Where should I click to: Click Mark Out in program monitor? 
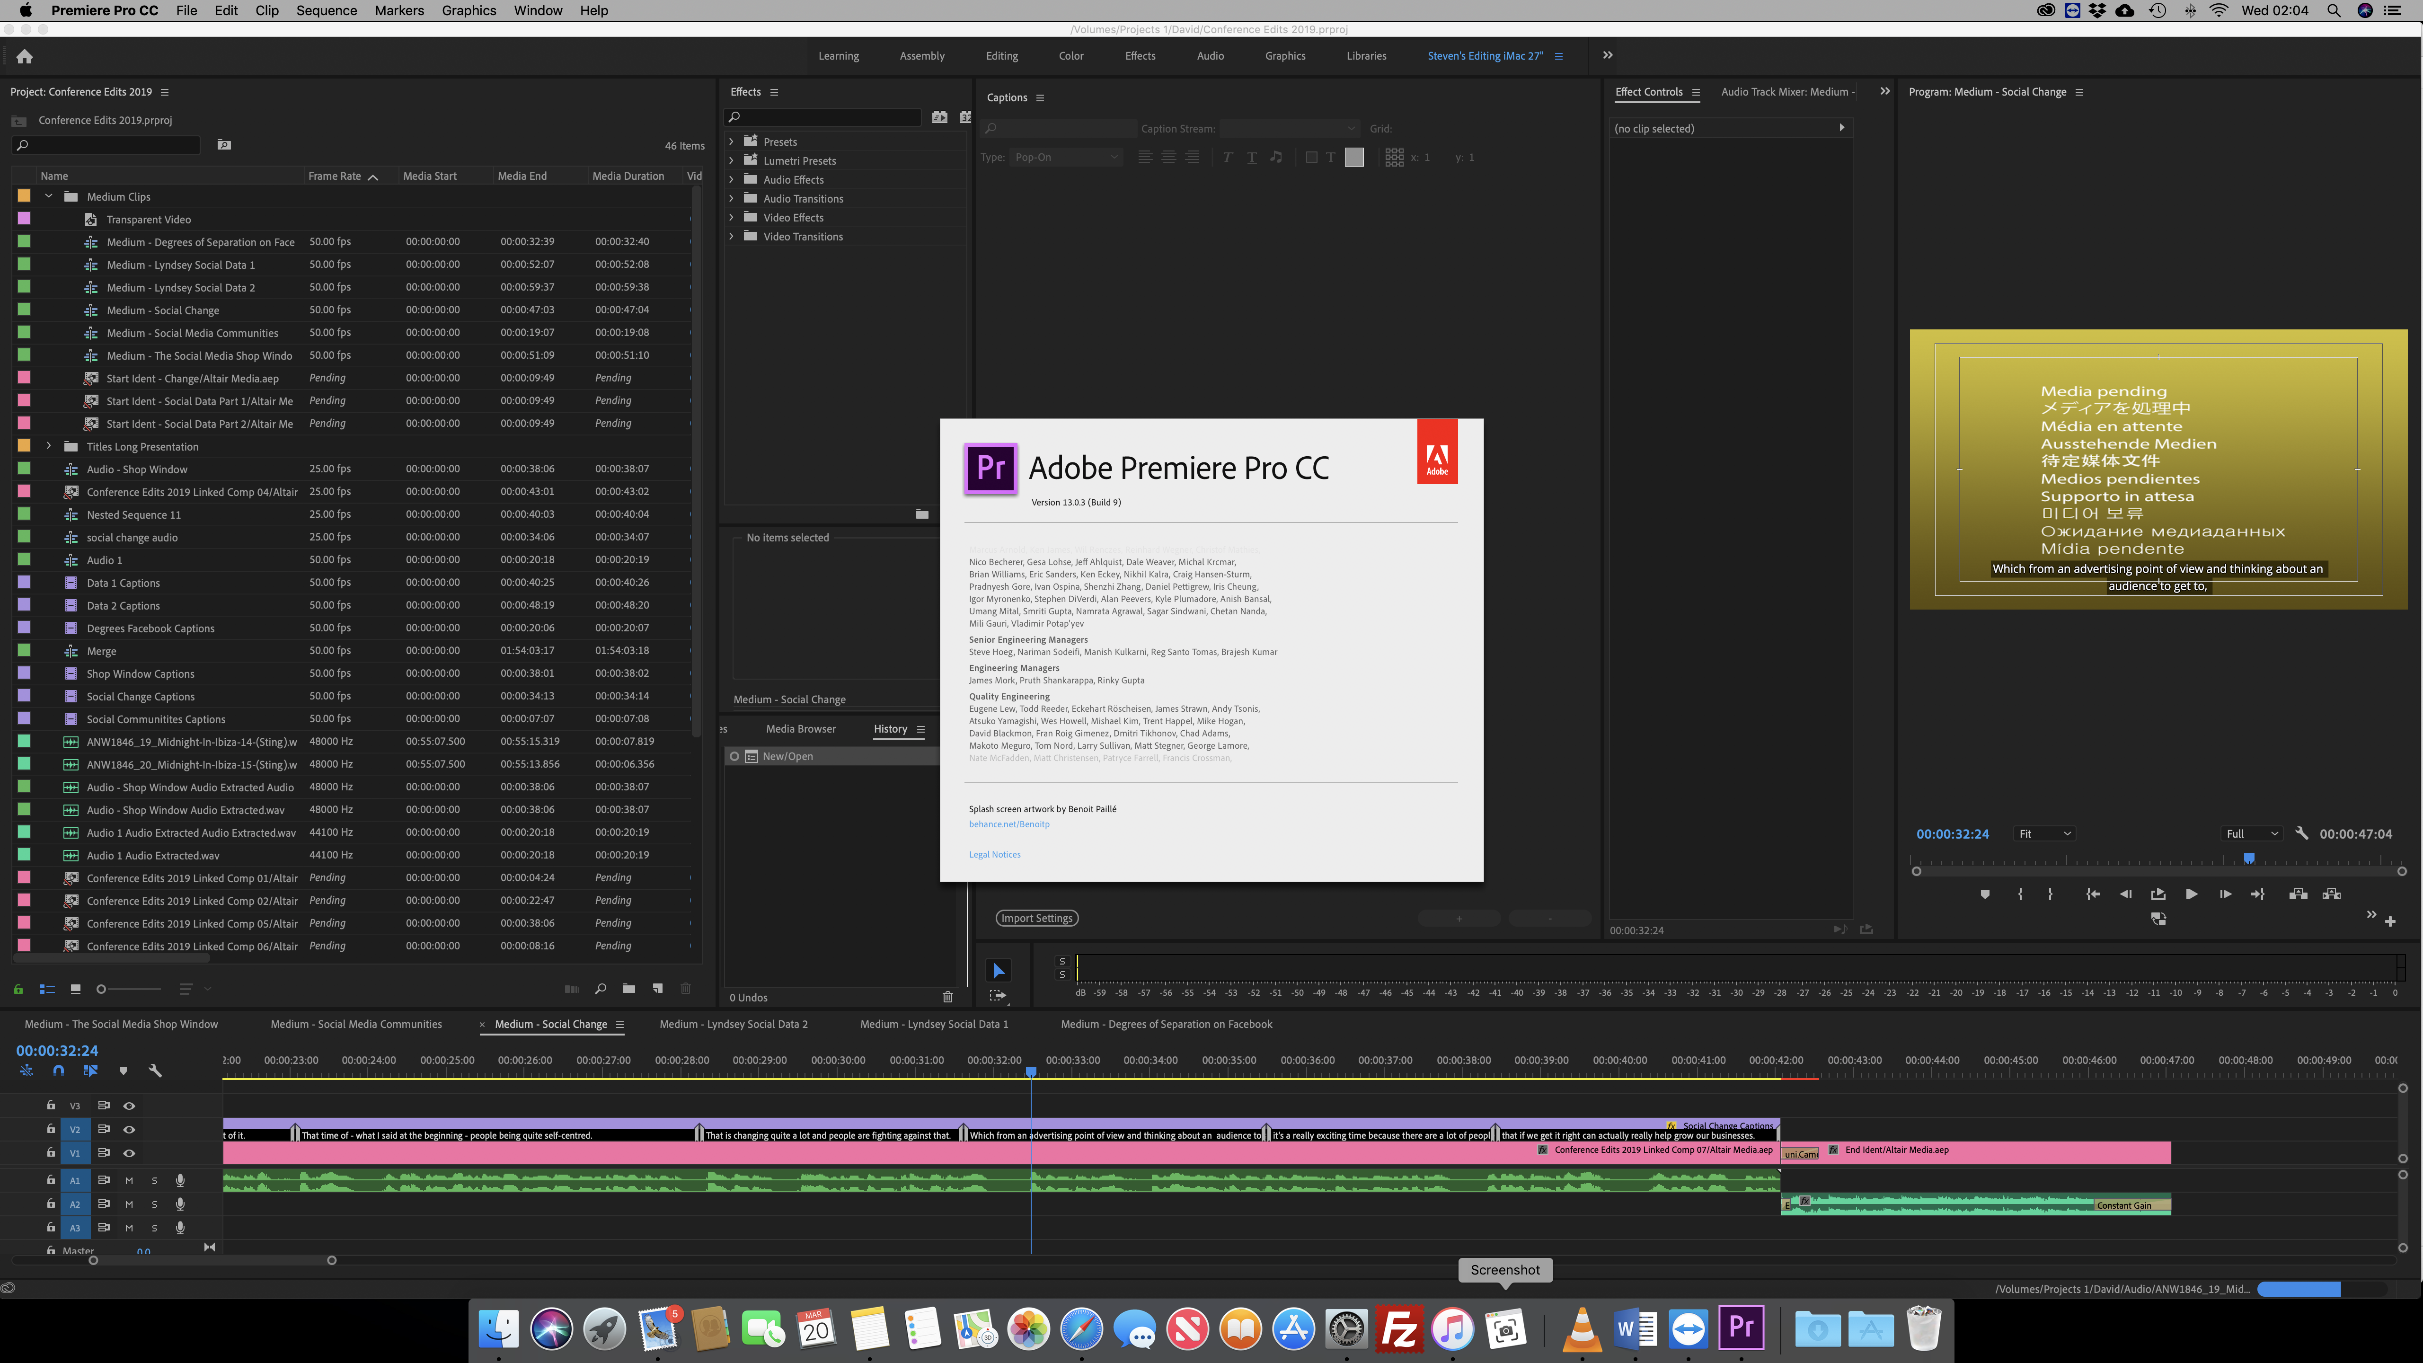pos(2050,894)
